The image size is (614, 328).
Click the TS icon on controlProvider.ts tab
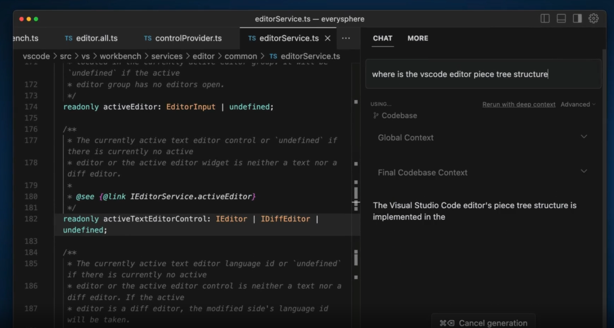point(148,38)
